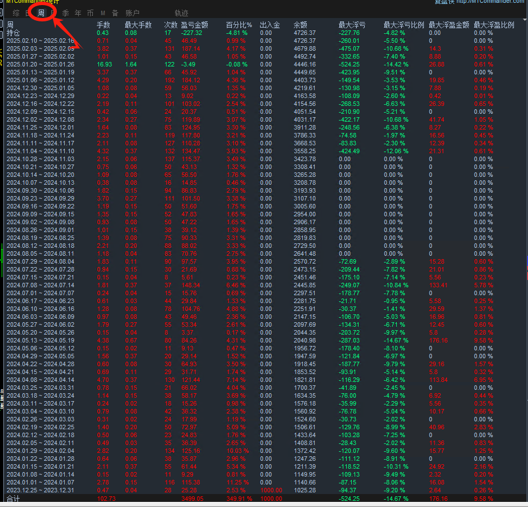This screenshot has width=528, height=507.
Task: Switch to the 账户 account tab
Action: coord(132,12)
